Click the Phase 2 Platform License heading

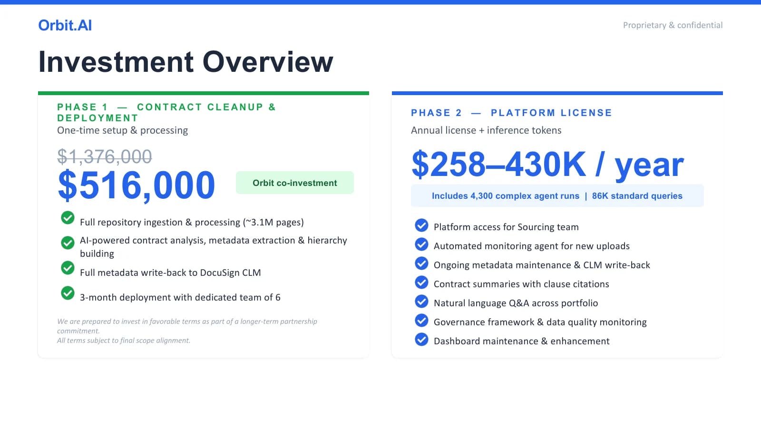coord(511,113)
